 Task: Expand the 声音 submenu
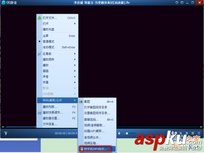coord(58,77)
